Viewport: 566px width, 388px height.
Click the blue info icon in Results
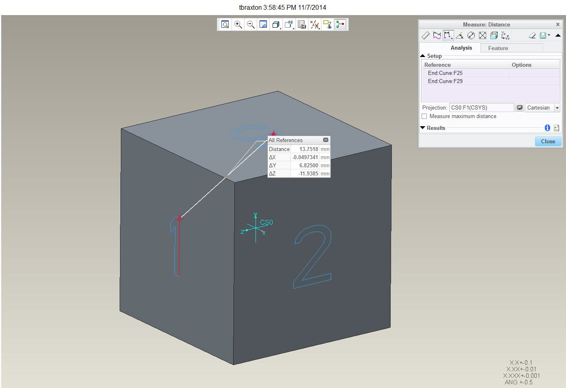click(x=547, y=128)
